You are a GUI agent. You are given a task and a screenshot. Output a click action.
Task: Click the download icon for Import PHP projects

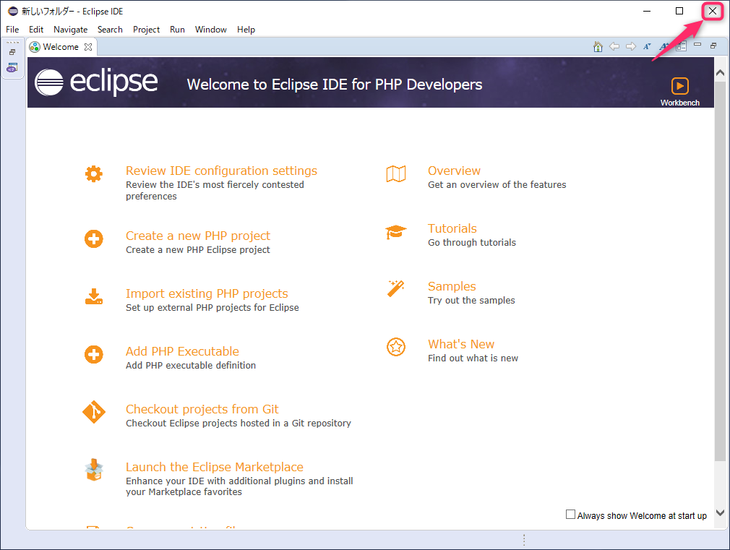click(93, 296)
